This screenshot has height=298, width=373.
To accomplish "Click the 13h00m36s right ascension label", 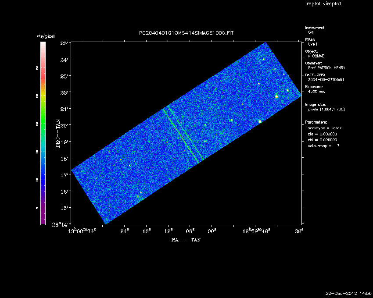I will coord(82,231).
